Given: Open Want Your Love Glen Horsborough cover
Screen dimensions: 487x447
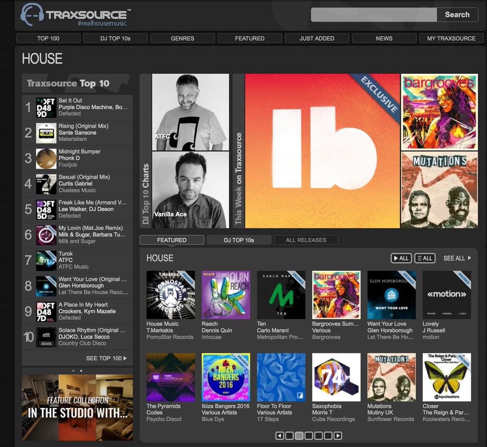Looking at the screenshot, I should coord(391,295).
